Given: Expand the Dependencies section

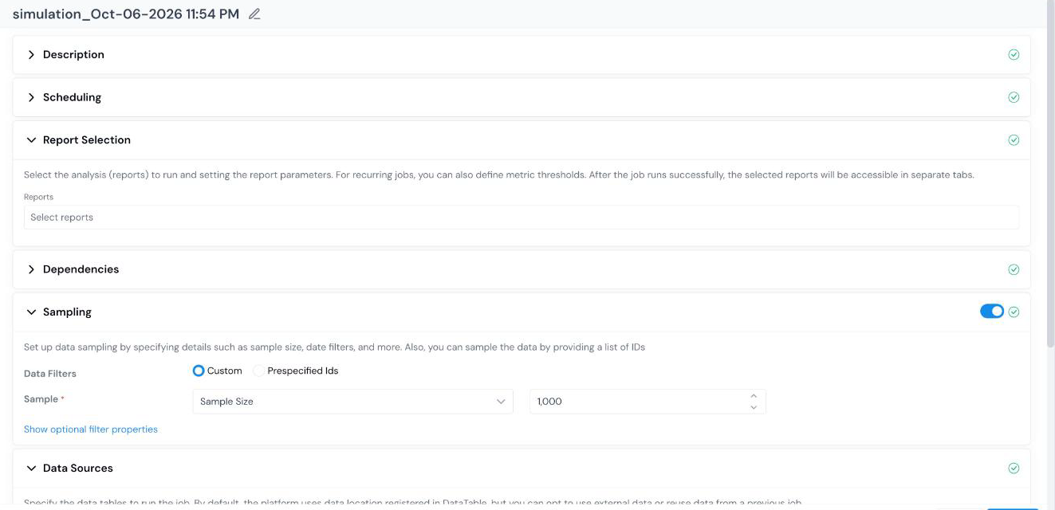Looking at the screenshot, I should pos(31,269).
